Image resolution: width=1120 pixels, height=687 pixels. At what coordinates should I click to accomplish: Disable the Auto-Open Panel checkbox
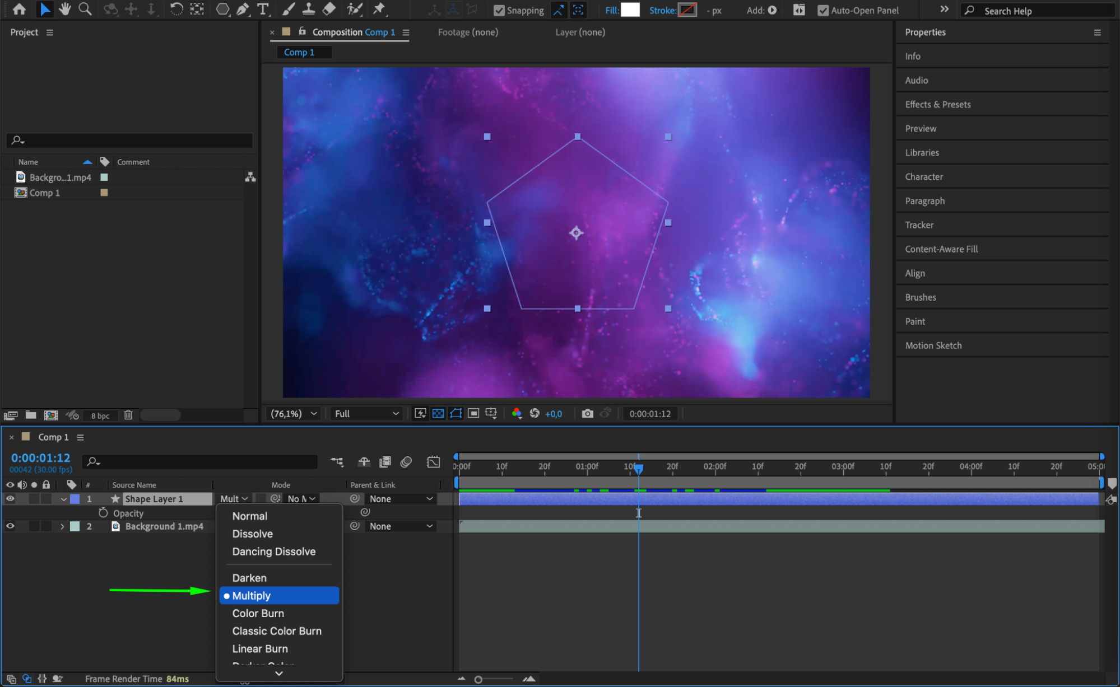click(822, 11)
